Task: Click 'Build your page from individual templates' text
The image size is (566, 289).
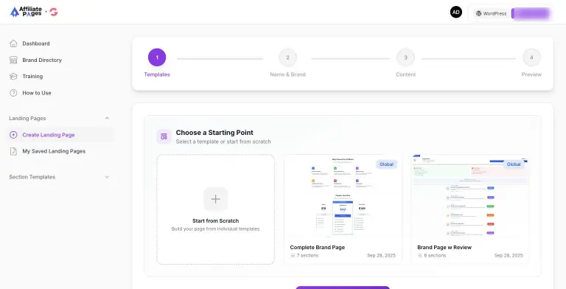Action: click(215, 229)
